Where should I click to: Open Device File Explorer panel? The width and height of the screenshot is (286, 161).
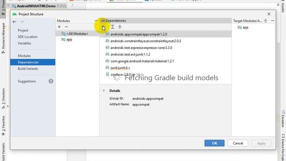pyautogui.click(x=283, y=148)
